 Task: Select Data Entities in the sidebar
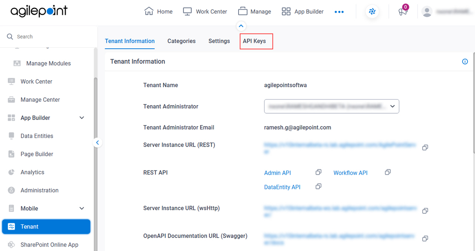(37, 136)
